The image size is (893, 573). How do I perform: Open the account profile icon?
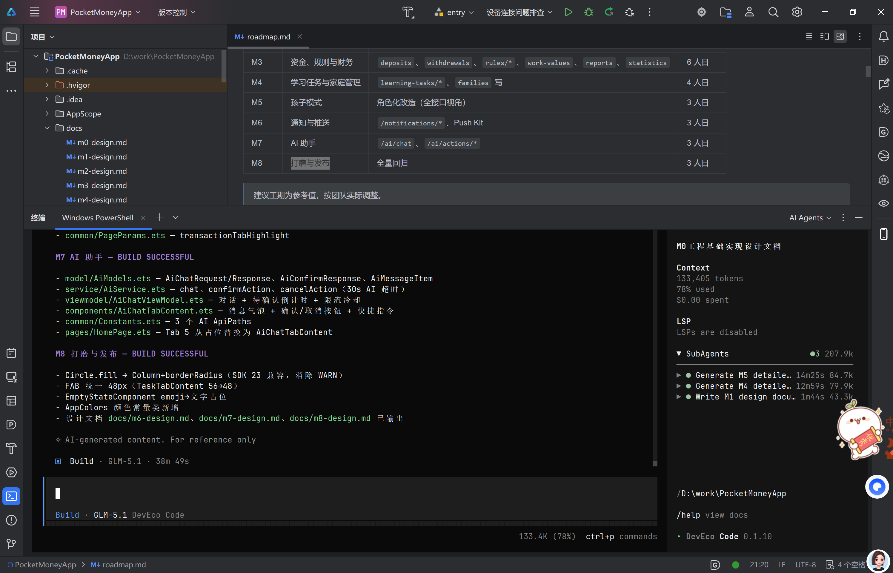coord(749,12)
